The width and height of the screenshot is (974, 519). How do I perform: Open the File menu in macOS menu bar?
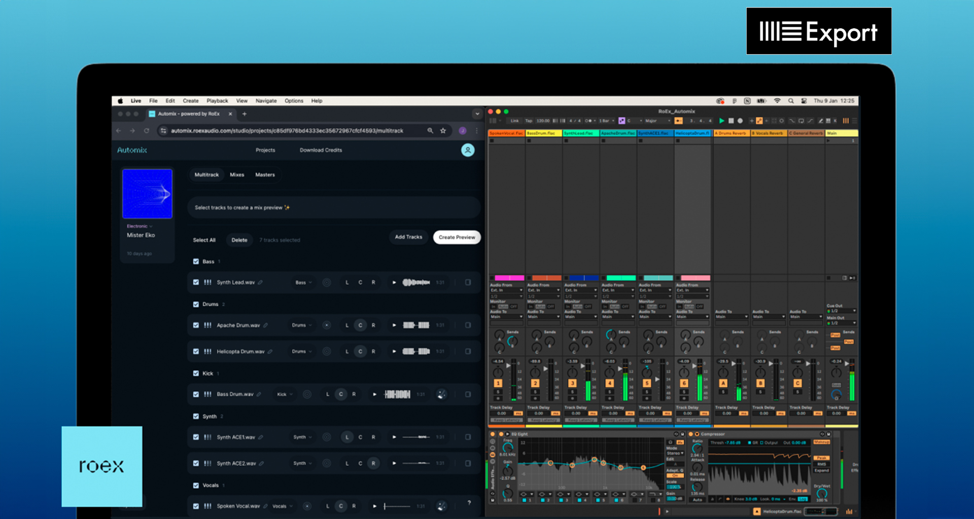153,101
